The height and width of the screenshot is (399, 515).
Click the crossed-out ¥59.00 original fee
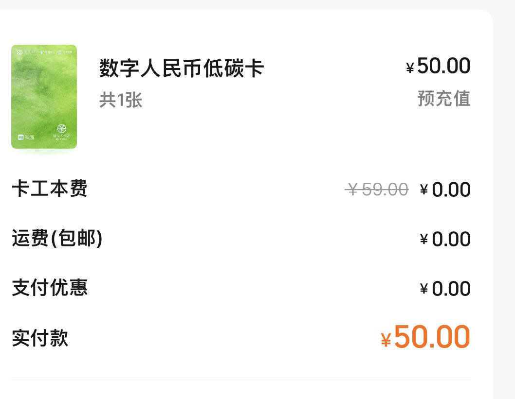click(x=377, y=189)
